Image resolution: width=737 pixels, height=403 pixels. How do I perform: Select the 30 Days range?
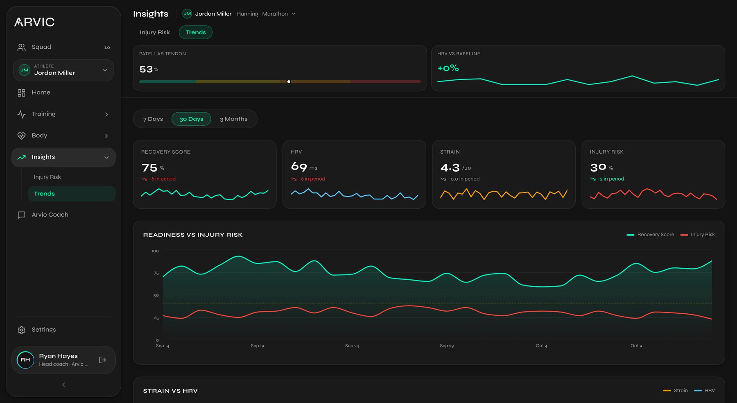[x=191, y=119]
